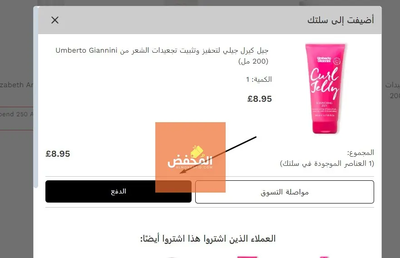This screenshot has width=400, height=258.
Task: Click the bold £8.95 total amount
Action: tap(58, 154)
